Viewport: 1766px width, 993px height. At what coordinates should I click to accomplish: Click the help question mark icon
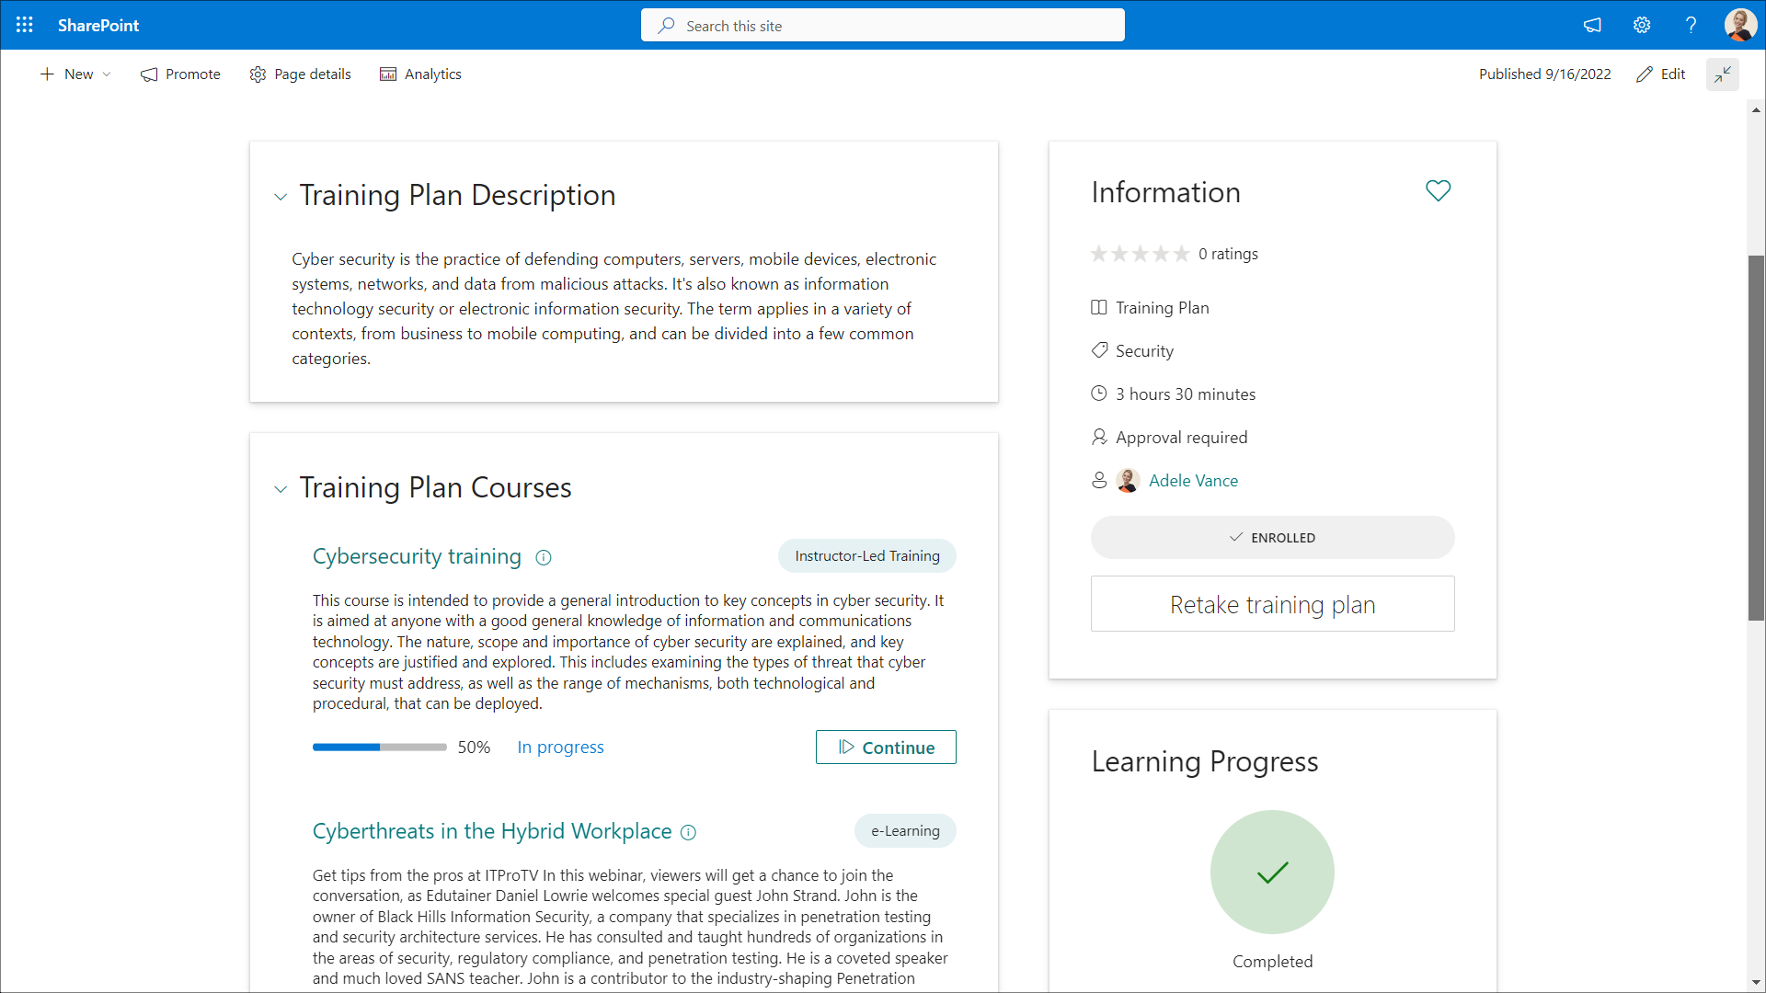[1691, 25]
